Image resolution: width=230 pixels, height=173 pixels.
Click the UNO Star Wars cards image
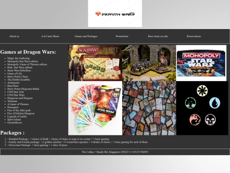click(x=95, y=108)
